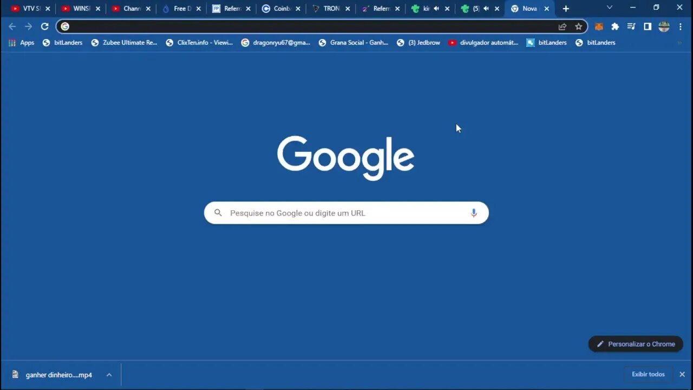Click the Google search box
Viewport: 693px width, 390px height.
click(346, 213)
